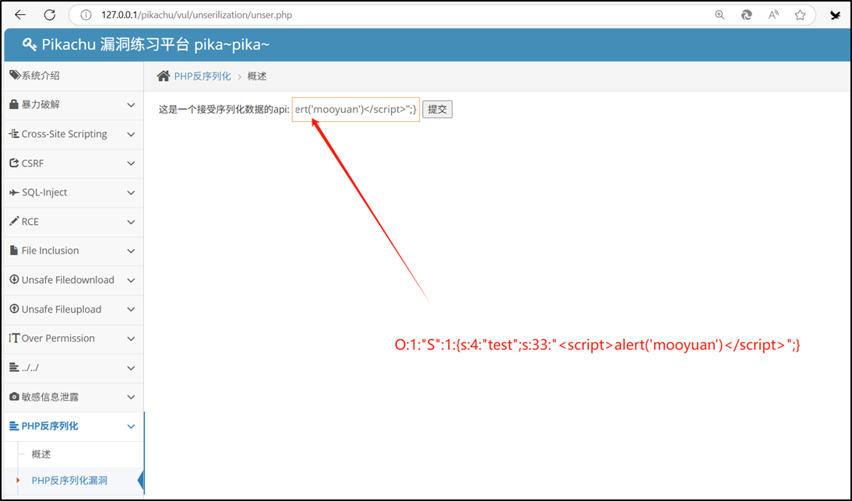The image size is (852, 501).
Task: Open Unsafe Filedownload menu label
Action: point(68,279)
